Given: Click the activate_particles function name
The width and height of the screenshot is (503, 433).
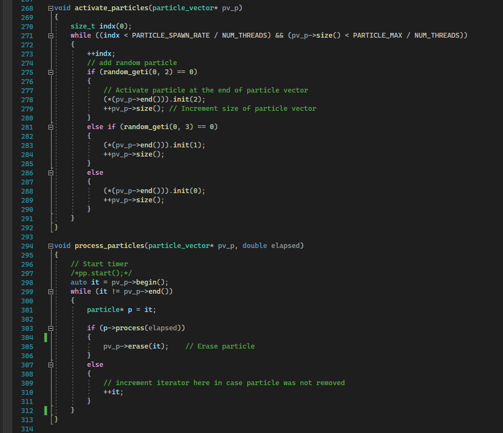Looking at the screenshot, I should click(x=111, y=8).
